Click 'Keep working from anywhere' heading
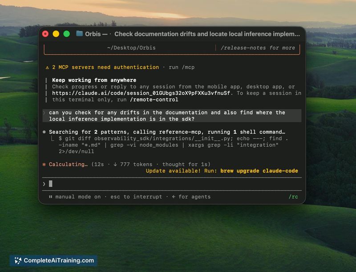This screenshot has width=356, height=272. pyautogui.click(x=94, y=80)
